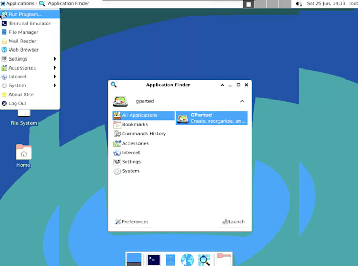Launch Mail Reader from the menu
Screen dimensions: 358x266
(30, 41)
